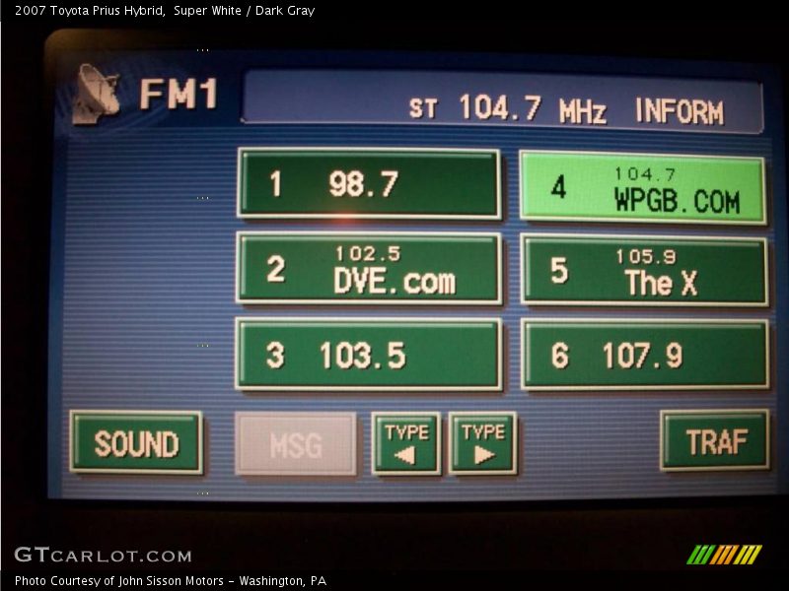The height and width of the screenshot is (591, 789).
Task: Select preset 1 station 98.7
Action: coord(369,183)
